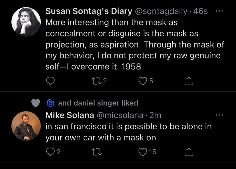Retweet the Susan Sontag's Diary tweet
The image size is (236, 169).
(97, 81)
